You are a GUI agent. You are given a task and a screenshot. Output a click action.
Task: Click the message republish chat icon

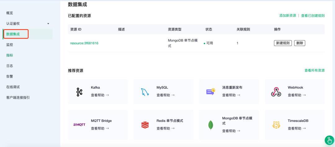pyautogui.click(x=210, y=92)
